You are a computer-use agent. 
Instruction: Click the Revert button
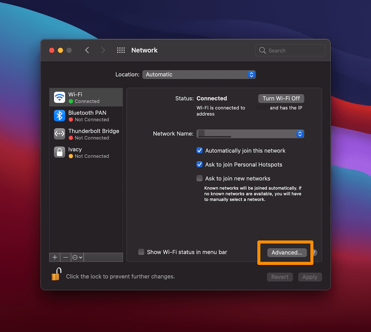pos(280,277)
